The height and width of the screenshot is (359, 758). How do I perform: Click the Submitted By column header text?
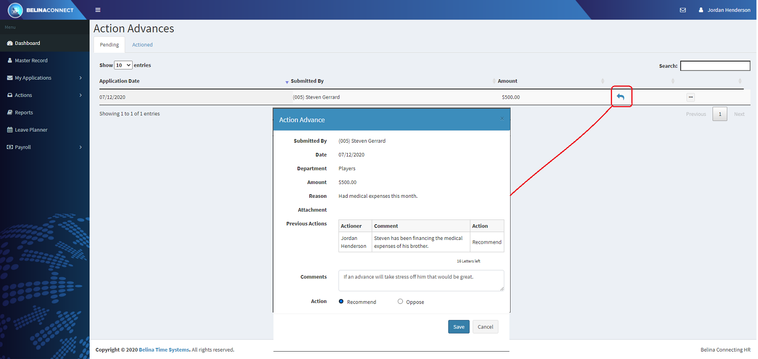tap(307, 81)
